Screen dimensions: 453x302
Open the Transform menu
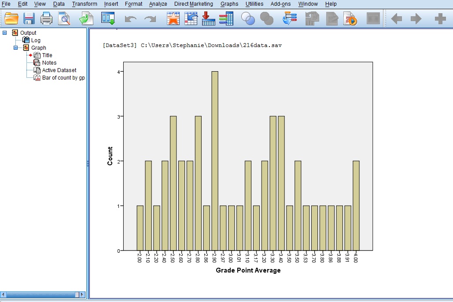(x=85, y=4)
